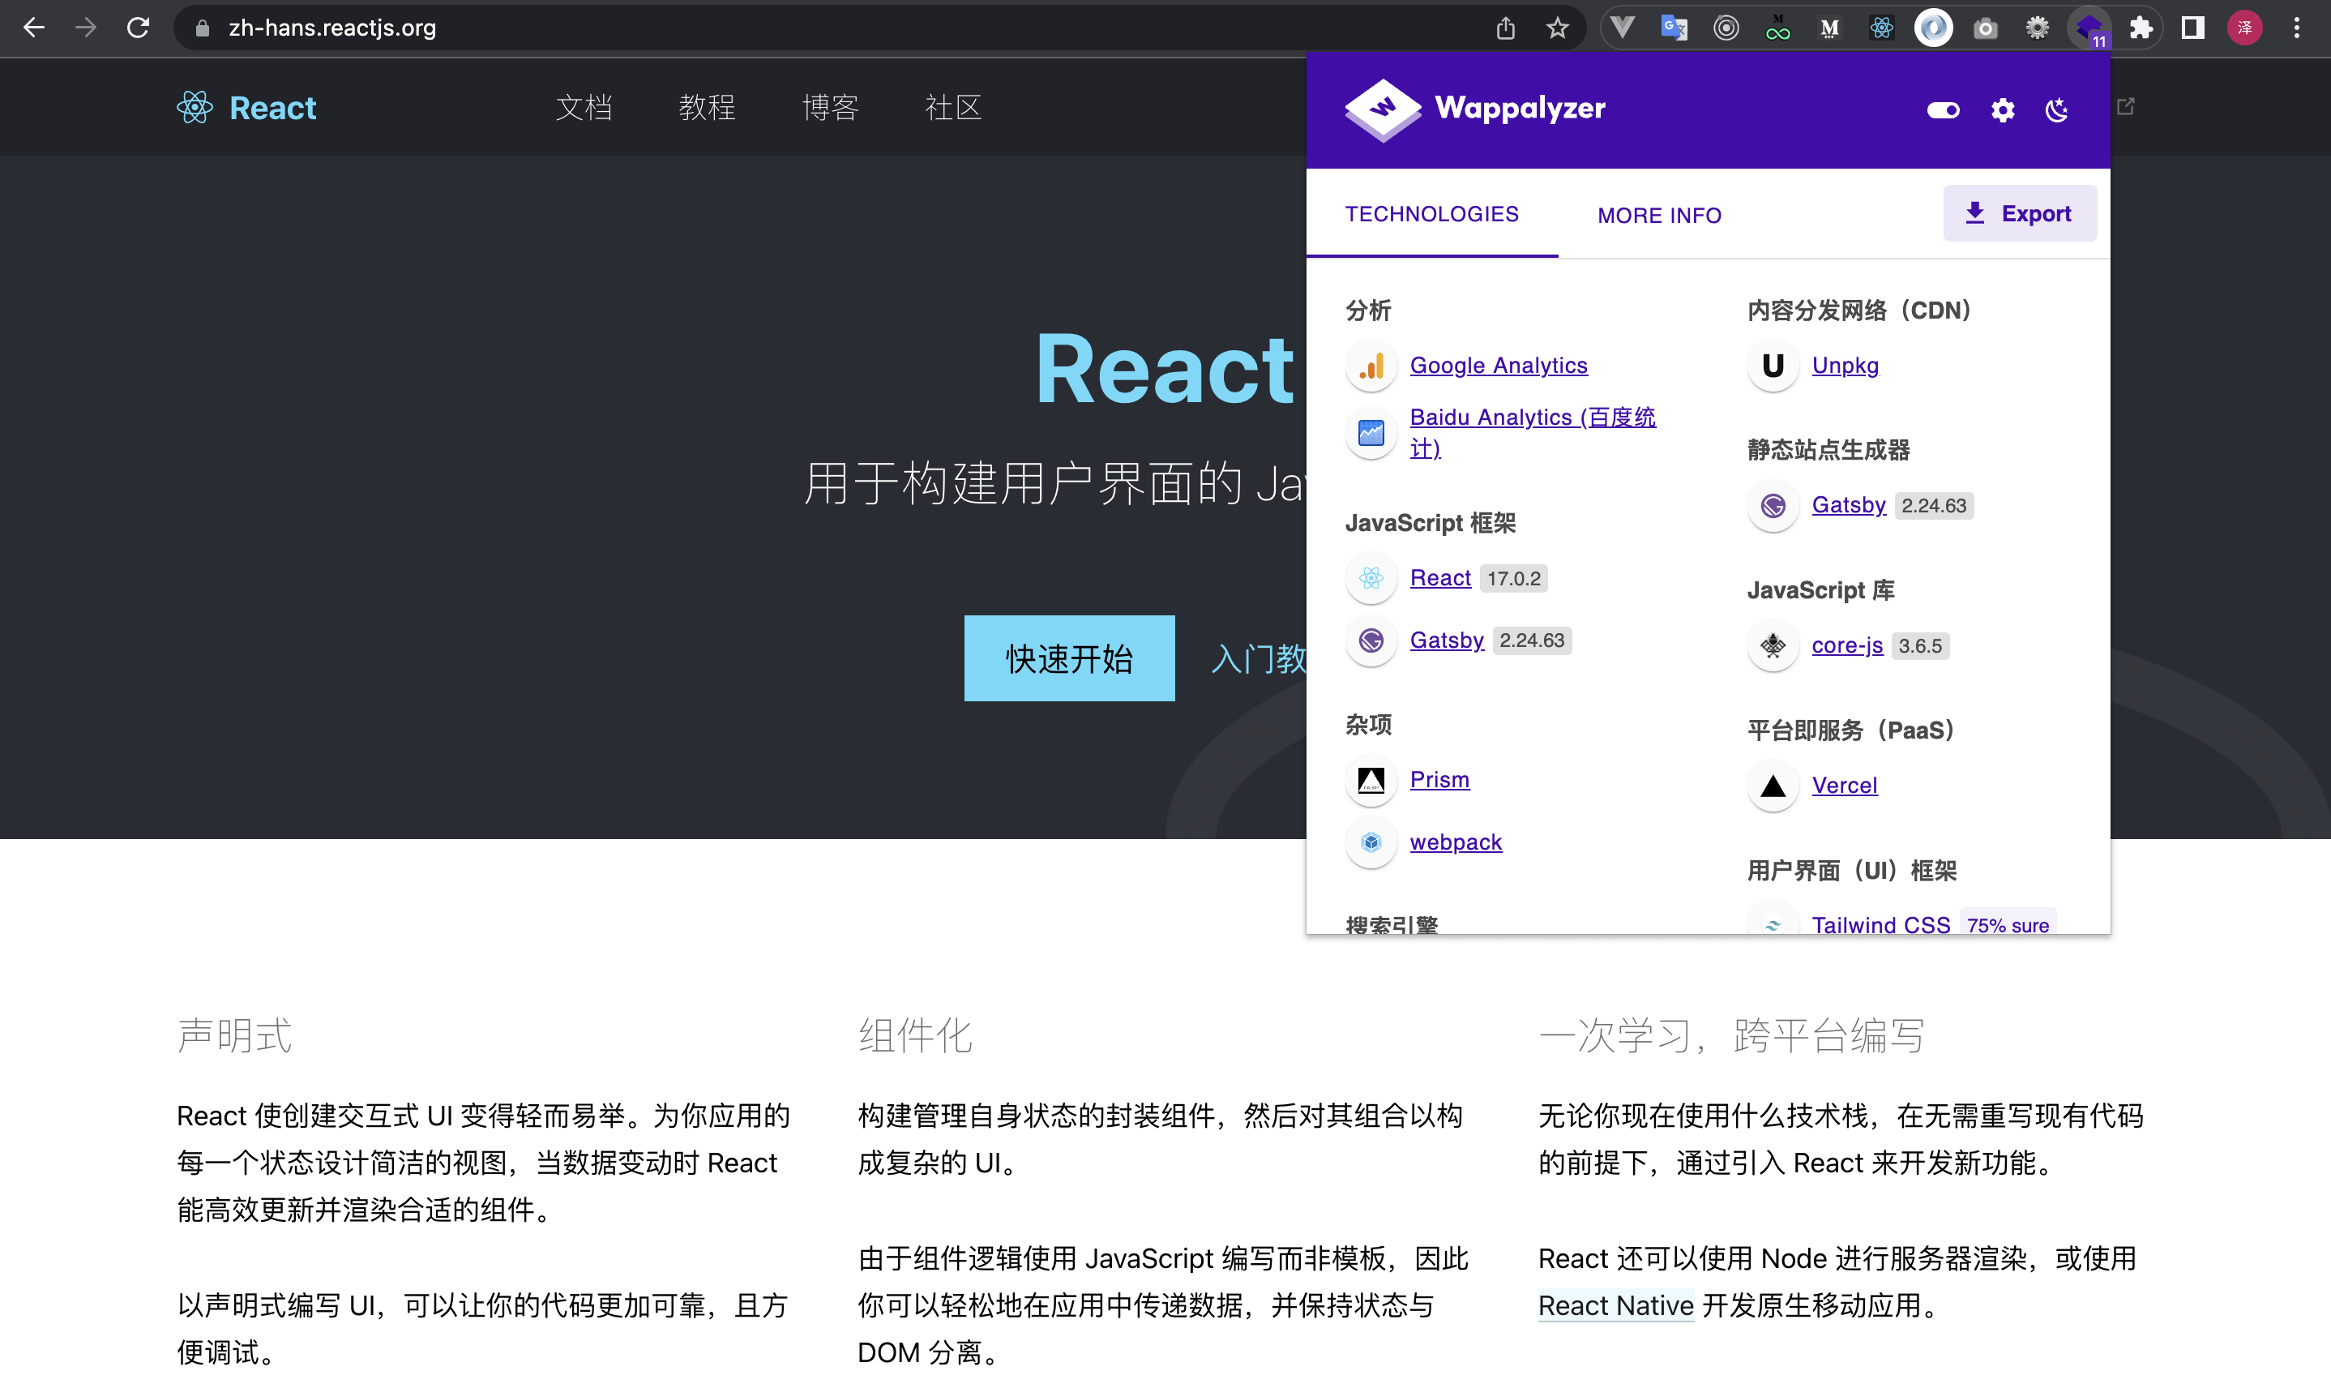Click the React Developer Tools extension icon
This screenshot has width=2331, height=1388.
click(x=1881, y=28)
